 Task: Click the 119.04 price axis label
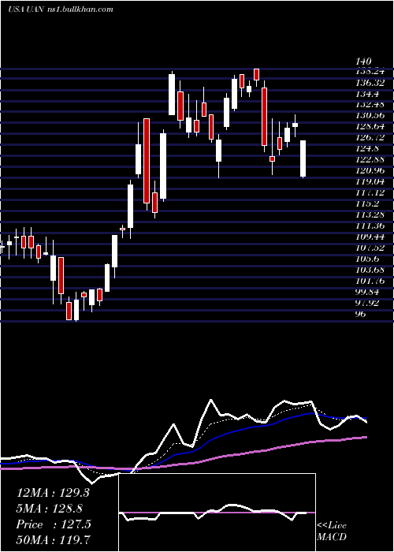point(370,181)
